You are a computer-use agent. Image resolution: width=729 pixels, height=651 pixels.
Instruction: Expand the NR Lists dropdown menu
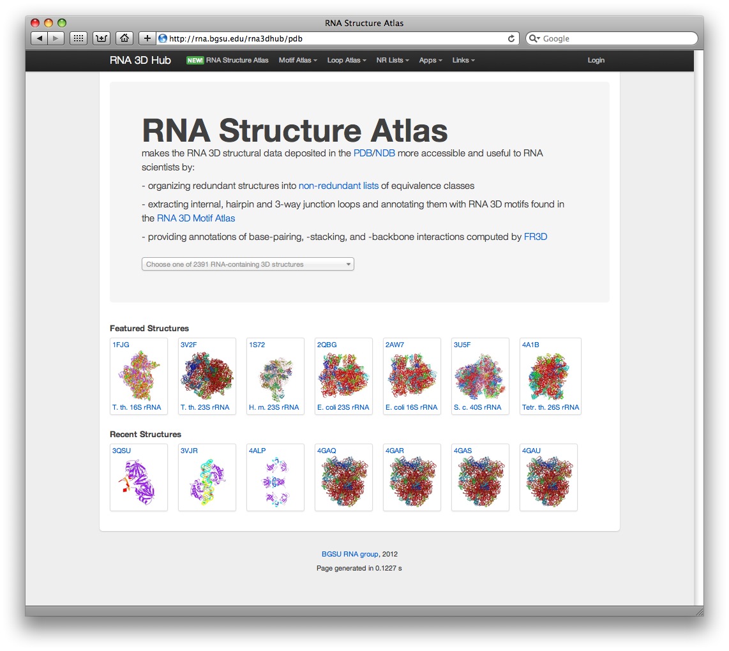coord(393,60)
